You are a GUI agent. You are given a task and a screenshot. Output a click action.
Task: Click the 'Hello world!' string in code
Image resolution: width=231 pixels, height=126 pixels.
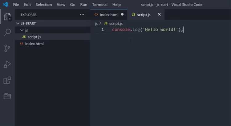click(x=160, y=29)
